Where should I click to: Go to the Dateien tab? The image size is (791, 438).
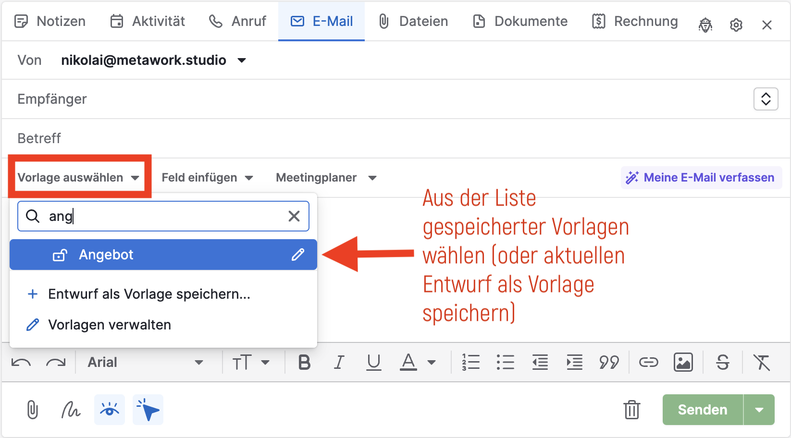(x=413, y=21)
